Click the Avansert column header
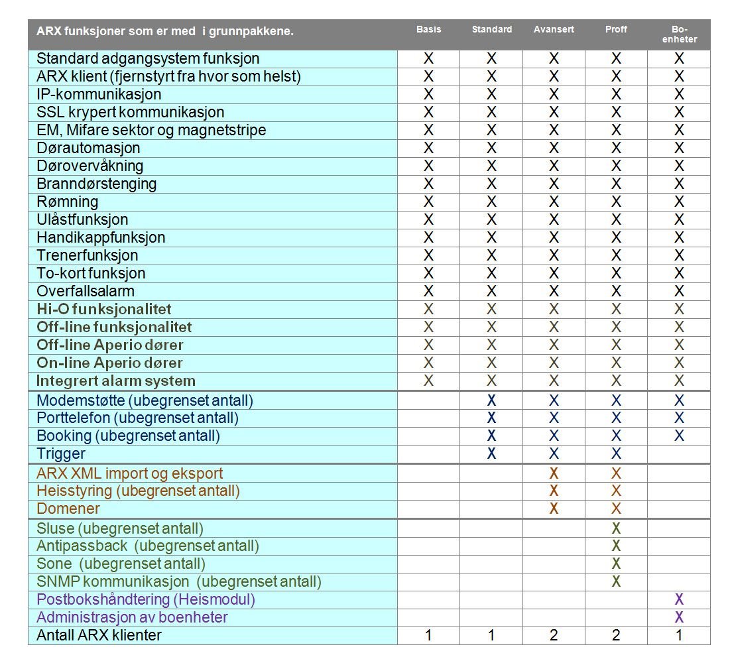The width and height of the screenshot is (730, 659). tap(554, 30)
